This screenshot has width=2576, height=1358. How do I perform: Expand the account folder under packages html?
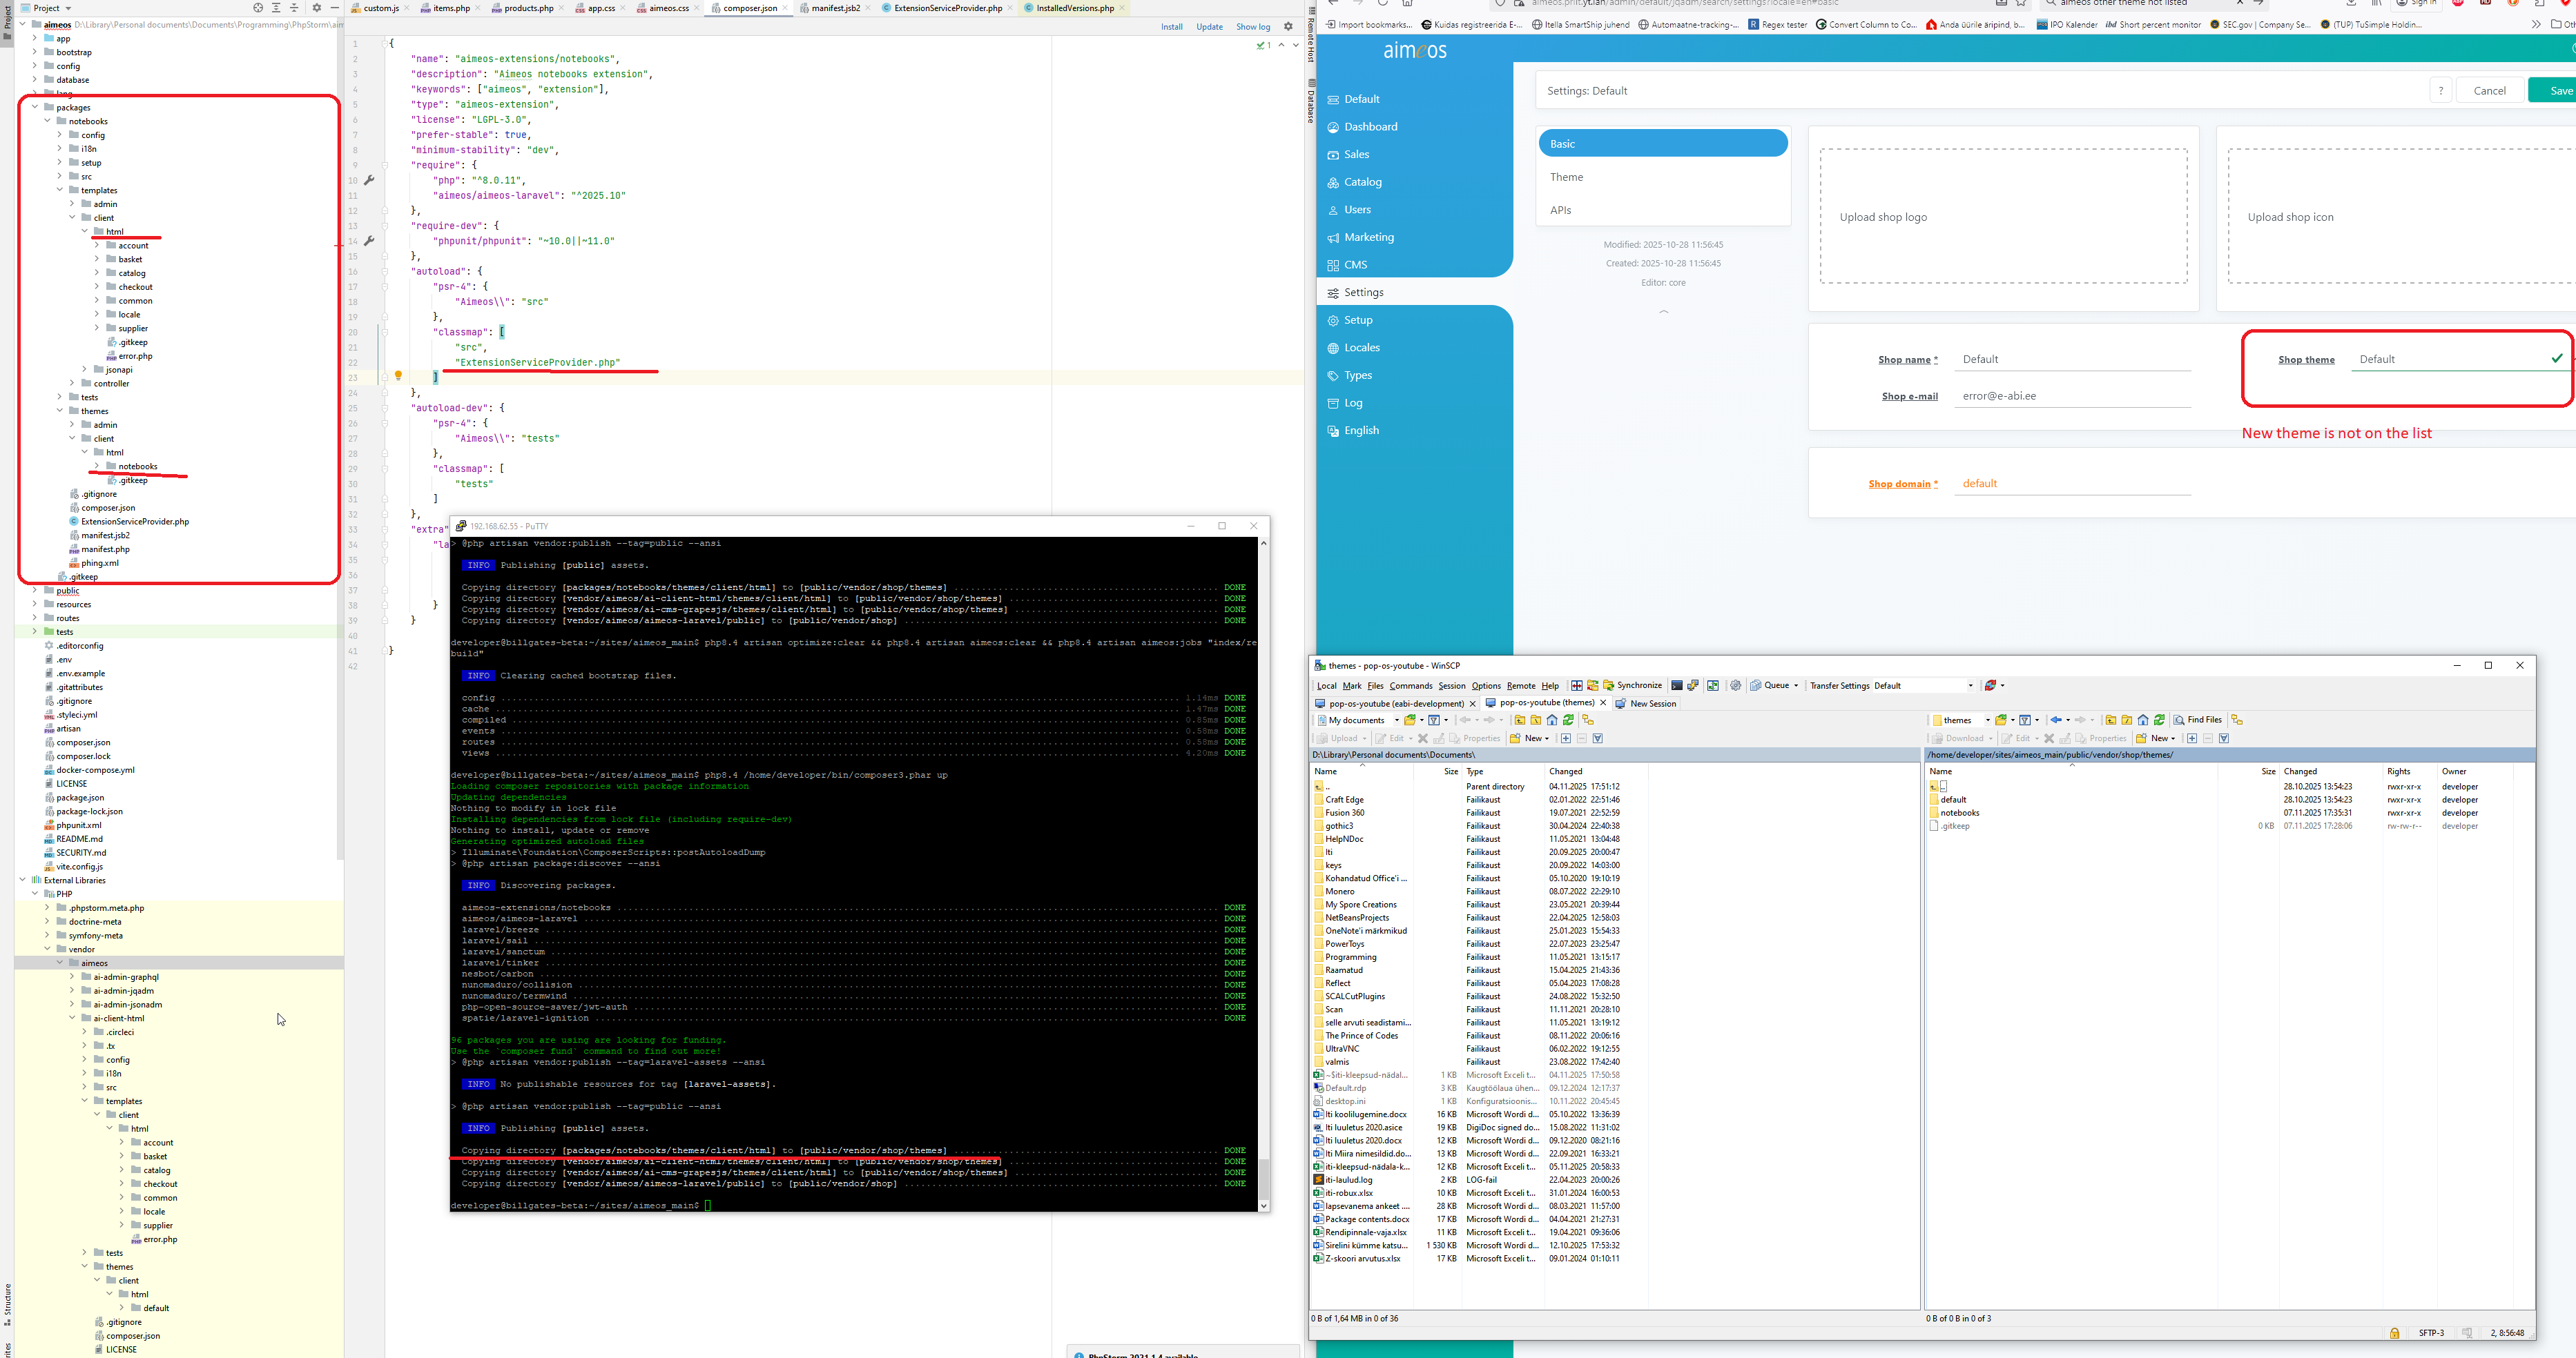pyautogui.click(x=97, y=246)
